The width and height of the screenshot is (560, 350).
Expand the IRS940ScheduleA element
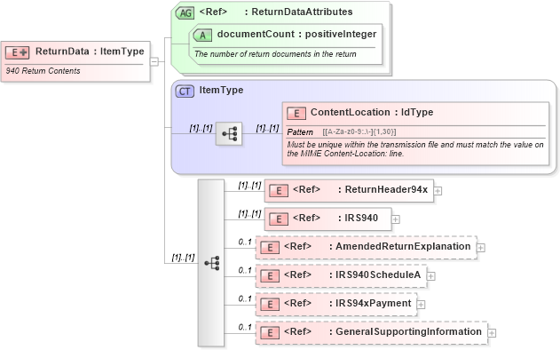pos(431,276)
